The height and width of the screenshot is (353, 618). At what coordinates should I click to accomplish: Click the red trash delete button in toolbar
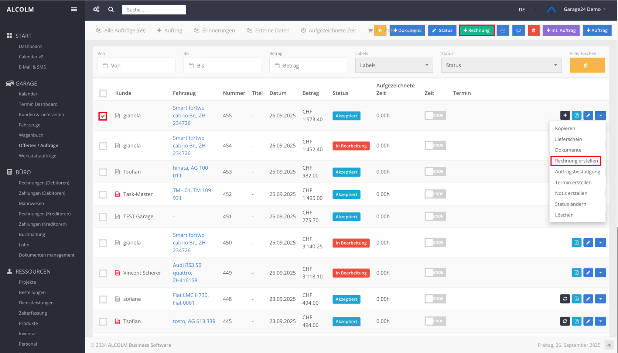coord(533,30)
